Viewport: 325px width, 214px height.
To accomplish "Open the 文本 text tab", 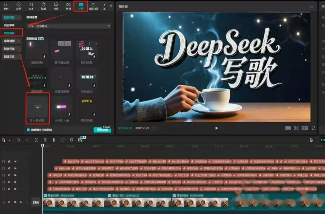I will (x=31, y=6).
